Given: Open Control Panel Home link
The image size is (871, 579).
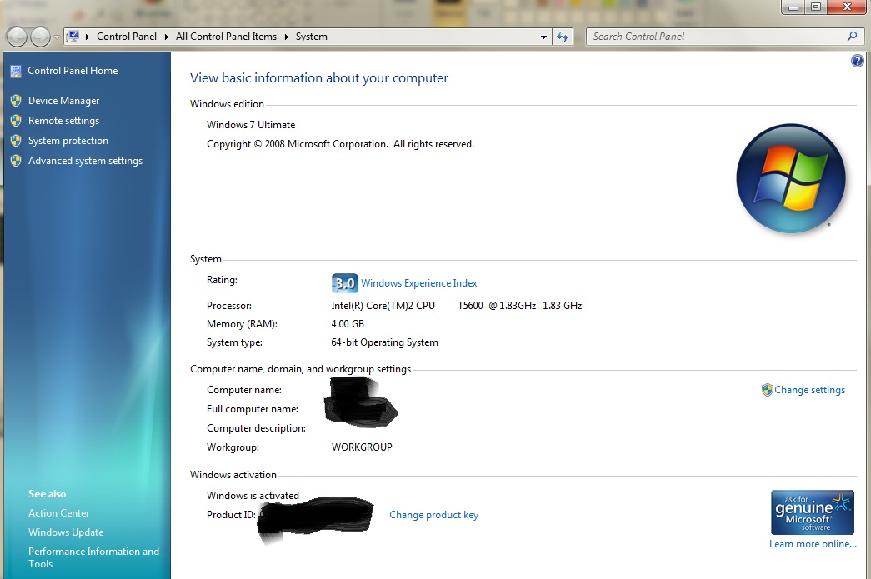Looking at the screenshot, I should point(73,71).
